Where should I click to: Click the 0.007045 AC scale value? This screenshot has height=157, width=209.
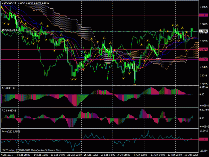click(204, 110)
